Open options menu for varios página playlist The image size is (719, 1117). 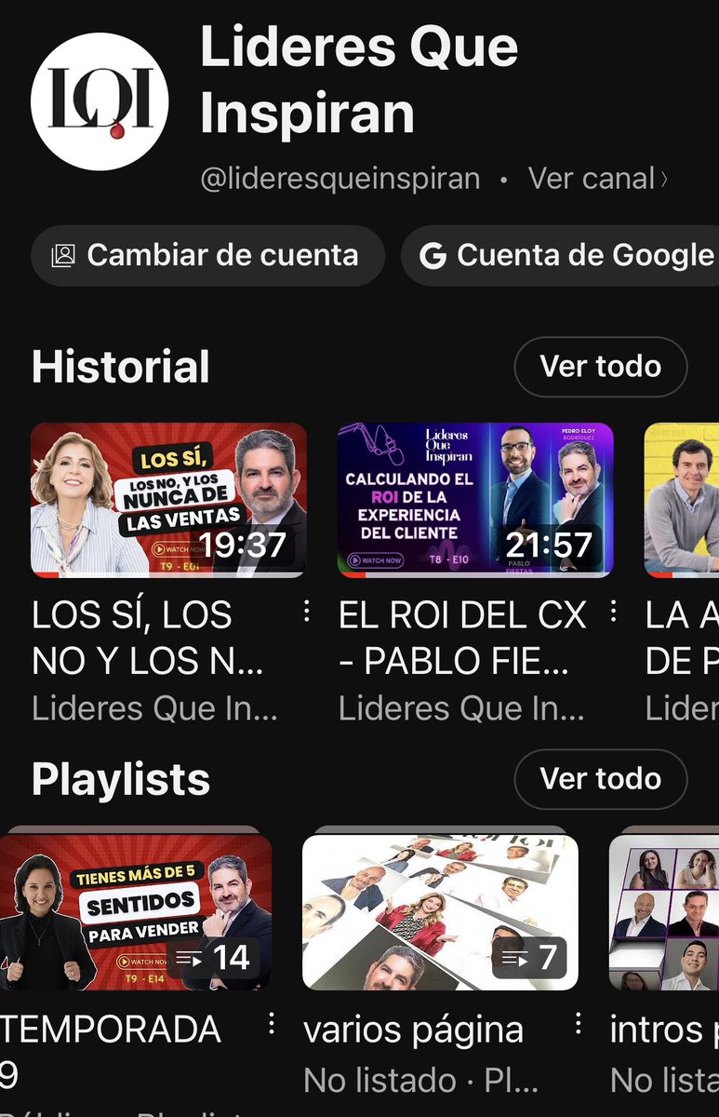[578, 1025]
